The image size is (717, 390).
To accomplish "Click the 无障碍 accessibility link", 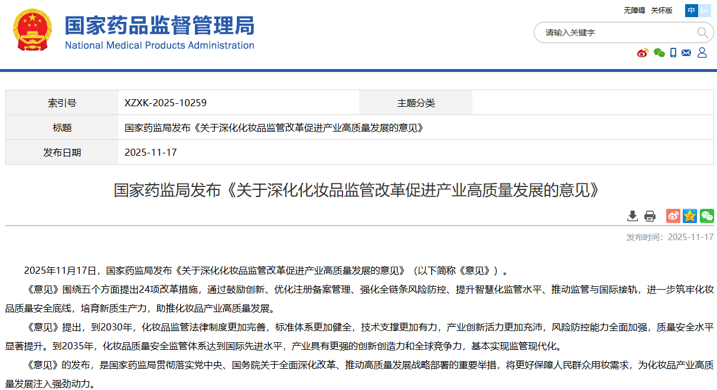I will pyautogui.click(x=634, y=11).
